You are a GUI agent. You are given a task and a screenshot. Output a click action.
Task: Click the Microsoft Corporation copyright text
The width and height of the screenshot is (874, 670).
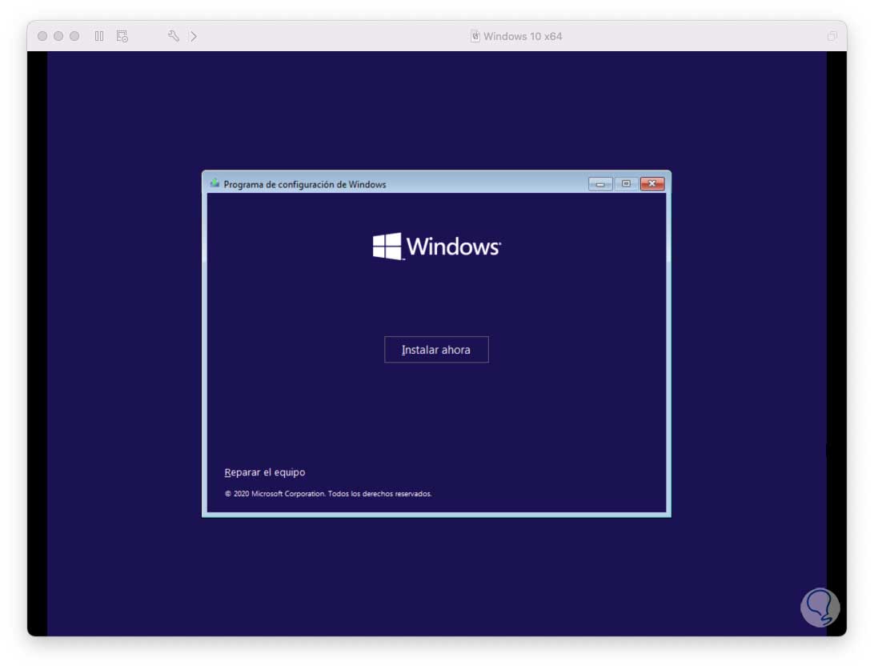(x=328, y=494)
